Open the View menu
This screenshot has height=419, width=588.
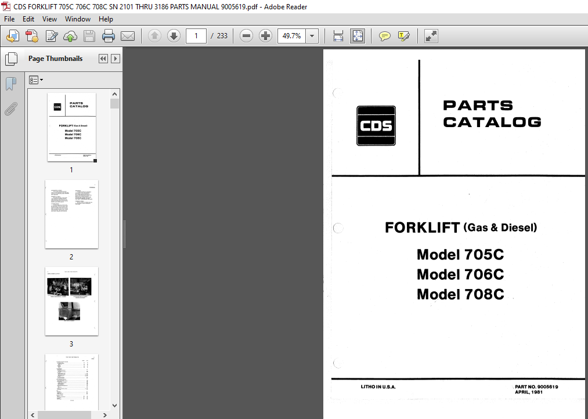[x=49, y=19]
